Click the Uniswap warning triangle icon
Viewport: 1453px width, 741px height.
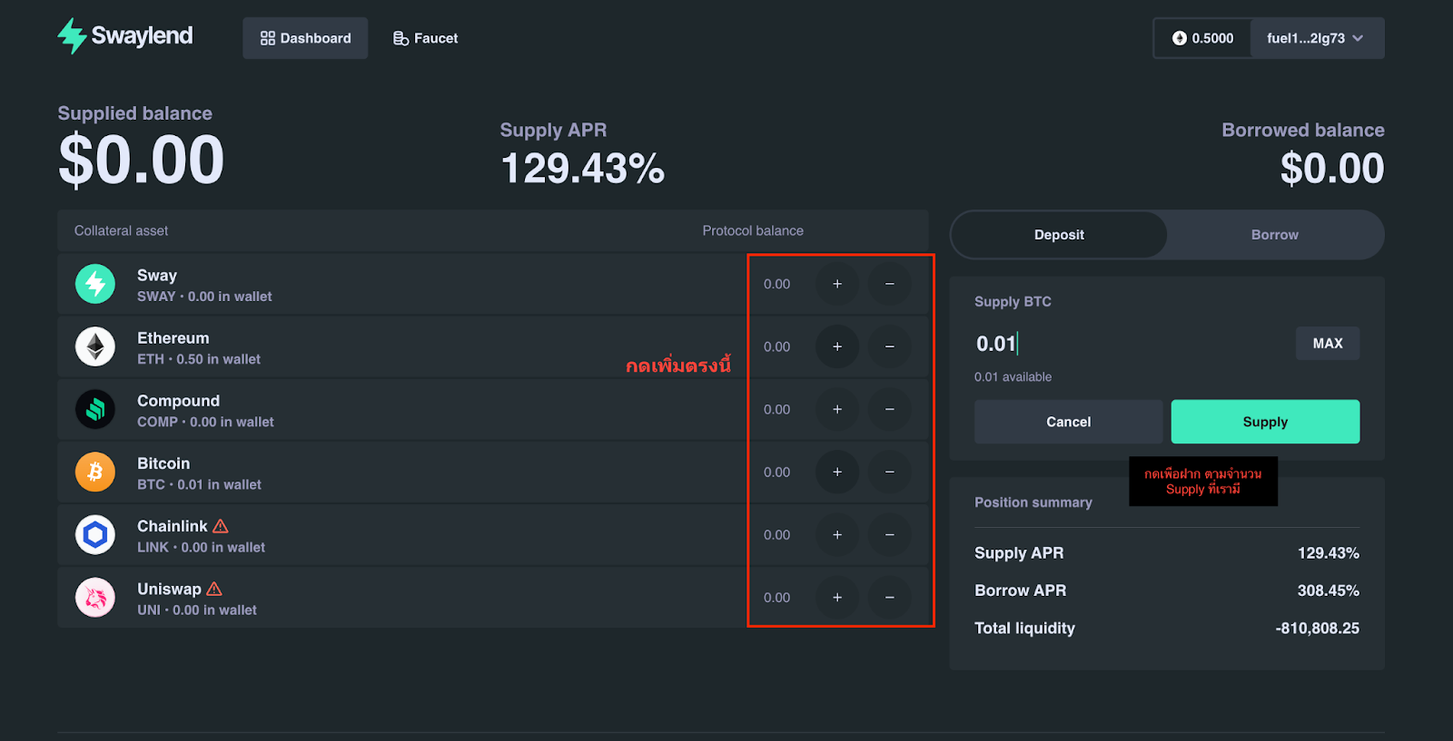point(214,589)
